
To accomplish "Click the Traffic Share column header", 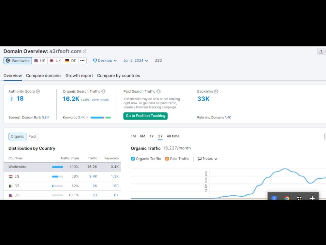I will click(70, 158).
